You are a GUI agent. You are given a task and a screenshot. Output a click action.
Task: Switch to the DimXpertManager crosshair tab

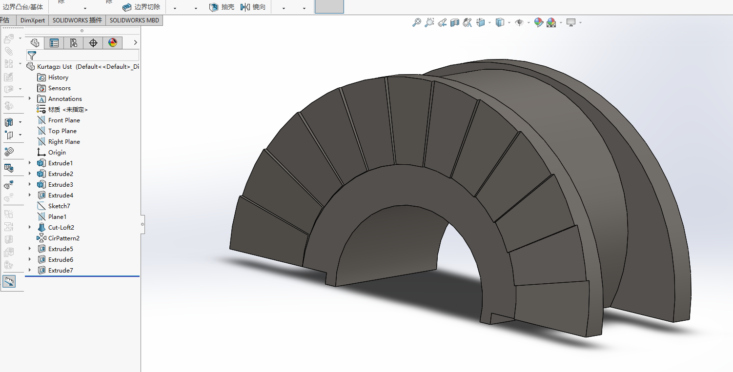pos(93,43)
